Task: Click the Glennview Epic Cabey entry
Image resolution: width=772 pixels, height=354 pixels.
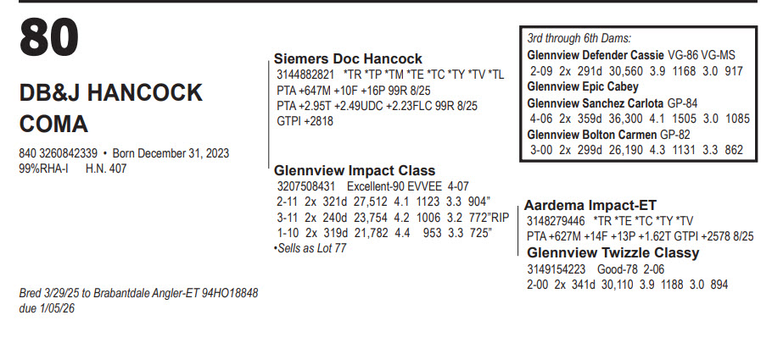Action: click(576, 86)
